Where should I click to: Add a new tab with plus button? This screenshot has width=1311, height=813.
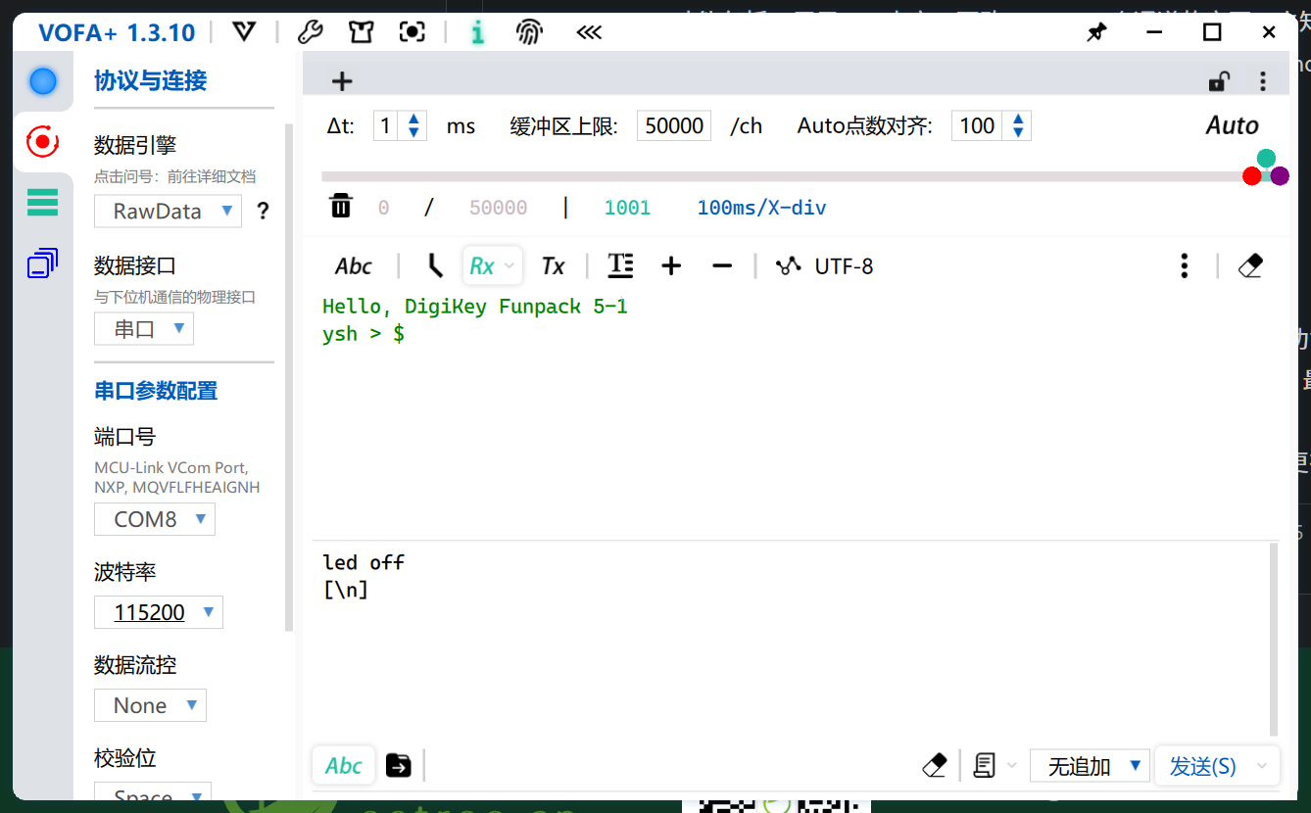pyautogui.click(x=341, y=81)
